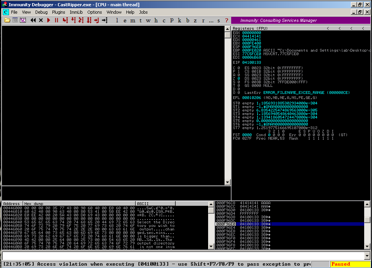Open the Help menu
The height and width of the screenshot is (268, 372).
[x=130, y=12]
